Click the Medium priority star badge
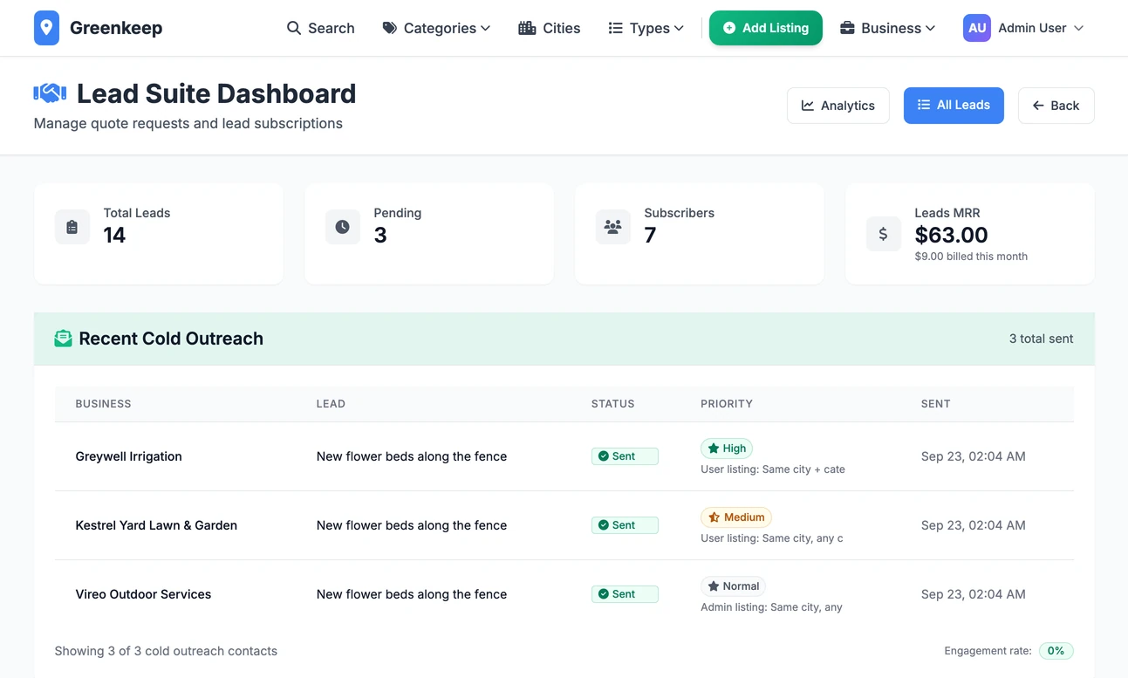The image size is (1128, 678). tap(736, 517)
